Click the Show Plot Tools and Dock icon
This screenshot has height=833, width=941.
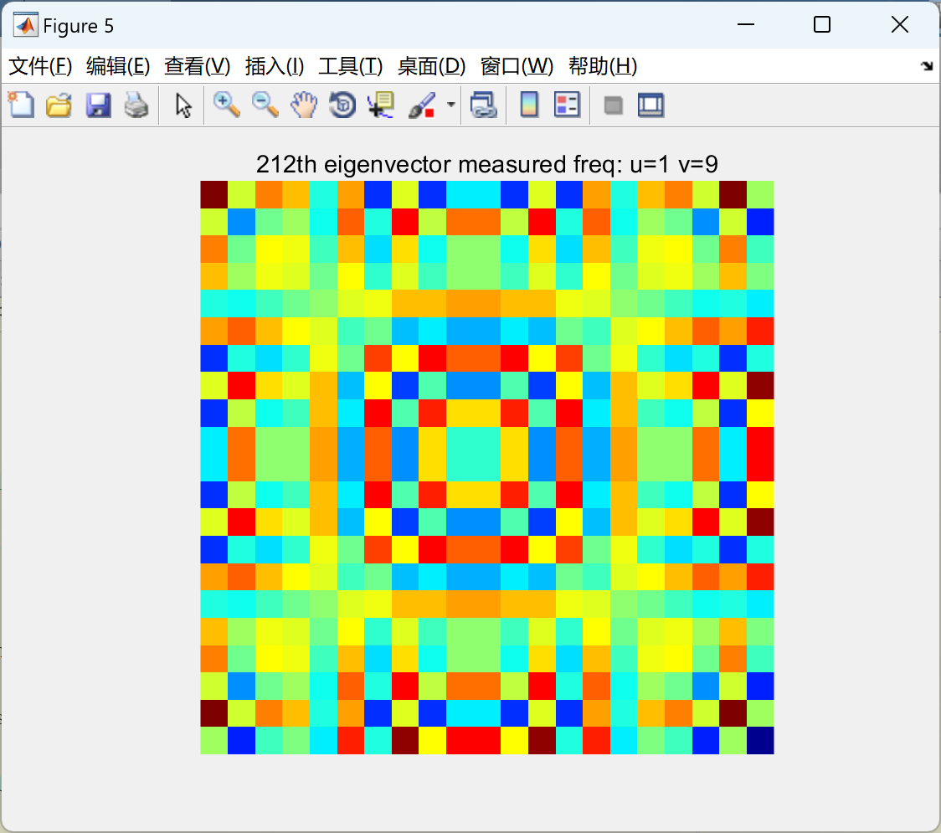651,105
